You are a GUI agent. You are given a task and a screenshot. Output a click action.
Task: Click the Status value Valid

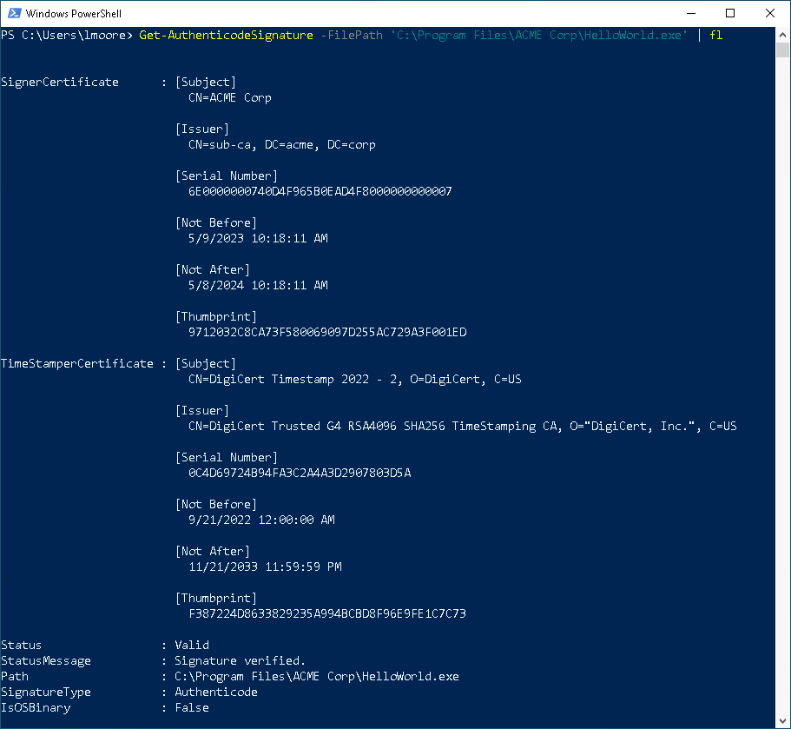pos(192,645)
